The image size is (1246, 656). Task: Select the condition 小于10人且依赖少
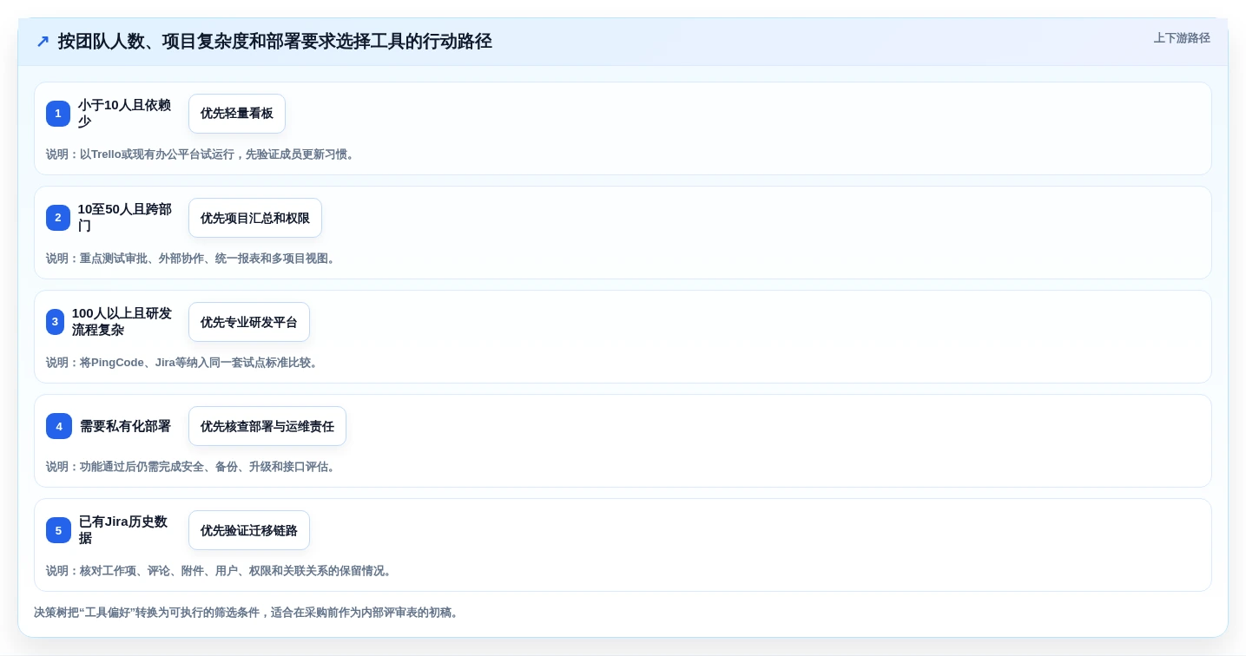click(x=125, y=114)
